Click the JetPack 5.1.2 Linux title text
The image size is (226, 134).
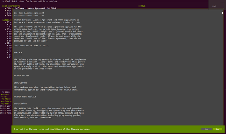click(30, 1)
